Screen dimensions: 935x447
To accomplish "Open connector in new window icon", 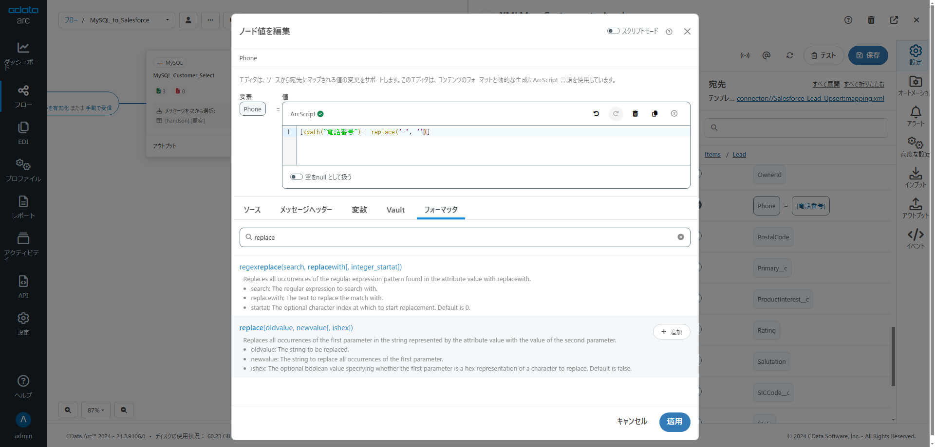I will click(894, 20).
